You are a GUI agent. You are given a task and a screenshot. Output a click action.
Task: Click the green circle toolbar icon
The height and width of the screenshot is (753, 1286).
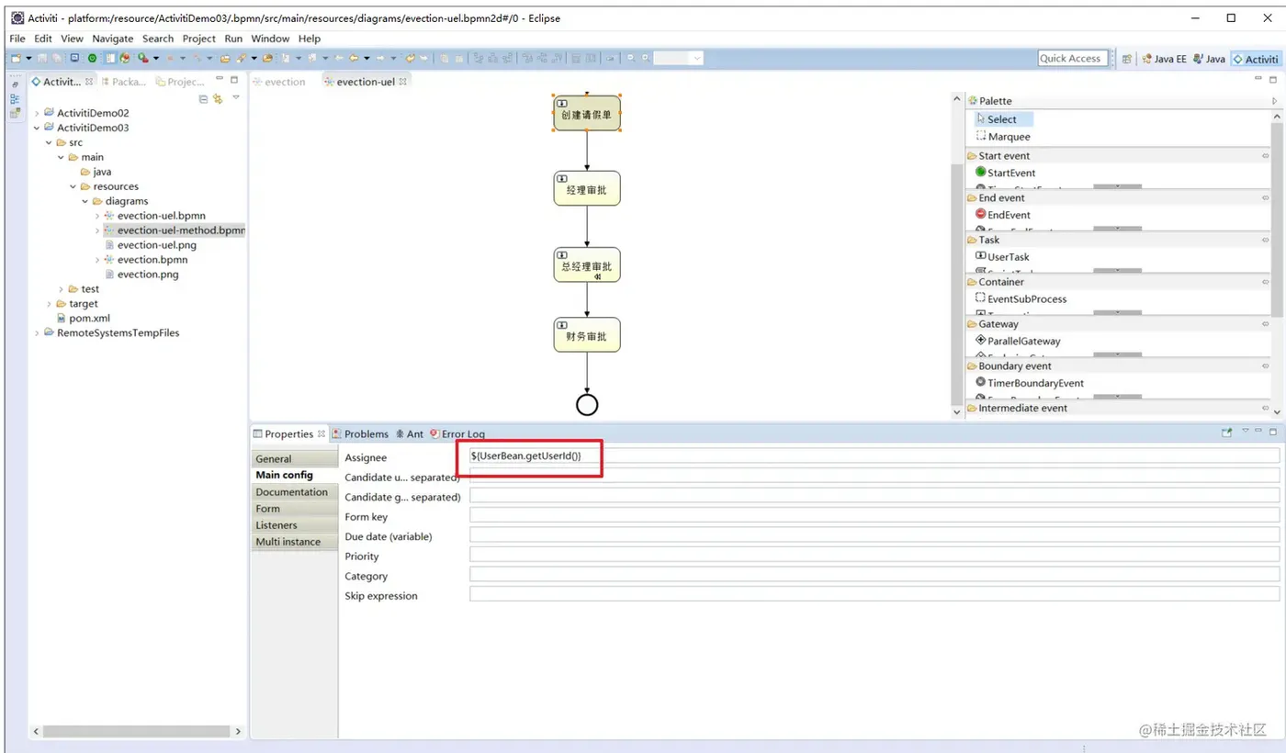pos(93,58)
